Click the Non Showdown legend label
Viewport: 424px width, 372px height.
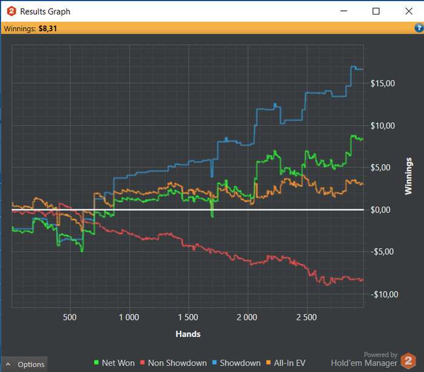point(177,363)
